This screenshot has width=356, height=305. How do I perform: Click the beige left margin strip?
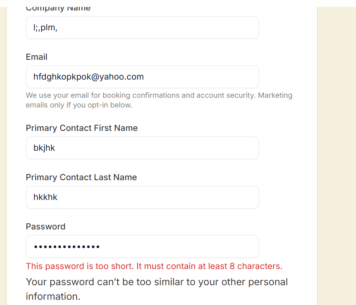3,154
